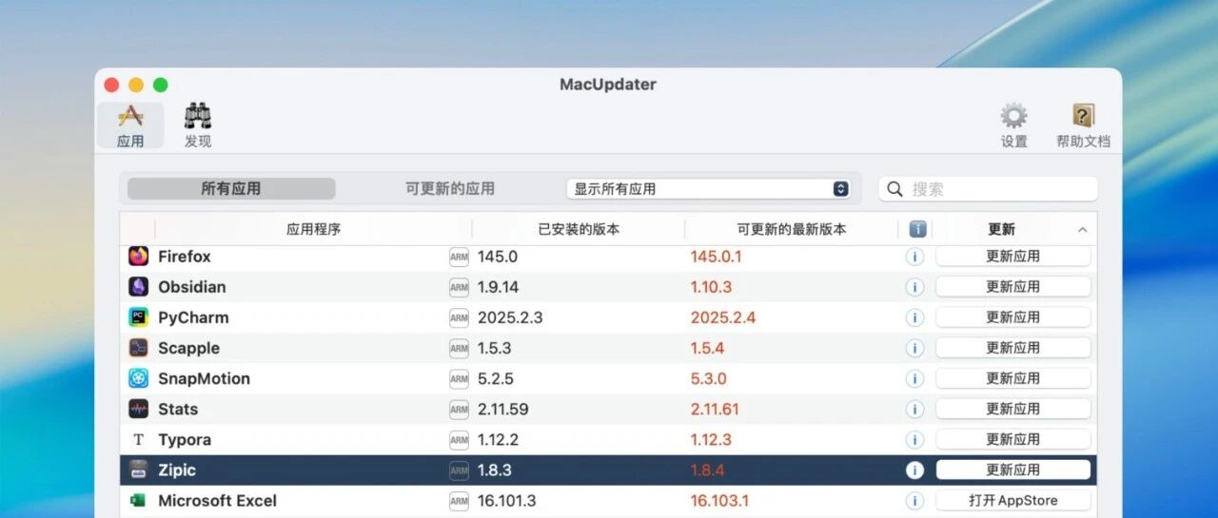Click the Scapple app icon
The width and height of the screenshot is (1218, 518).
(139, 348)
